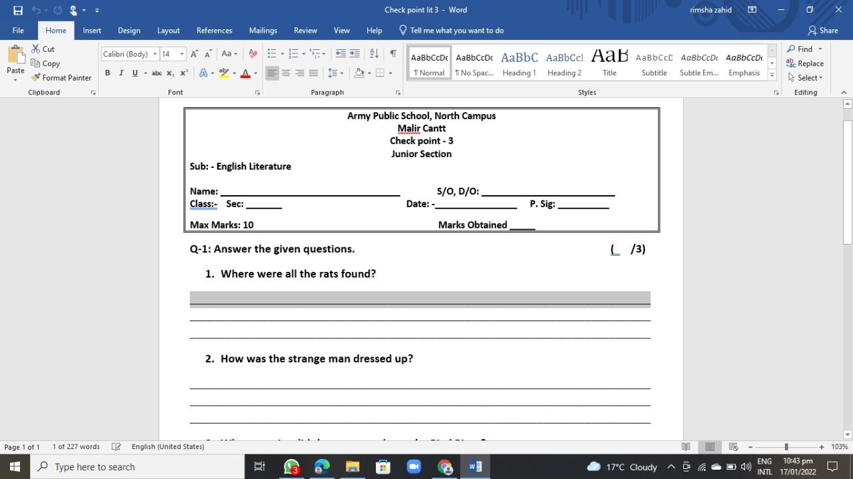Increase the paragraph indent
This screenshot has height=479, width=853.
(x=355, y=54)
